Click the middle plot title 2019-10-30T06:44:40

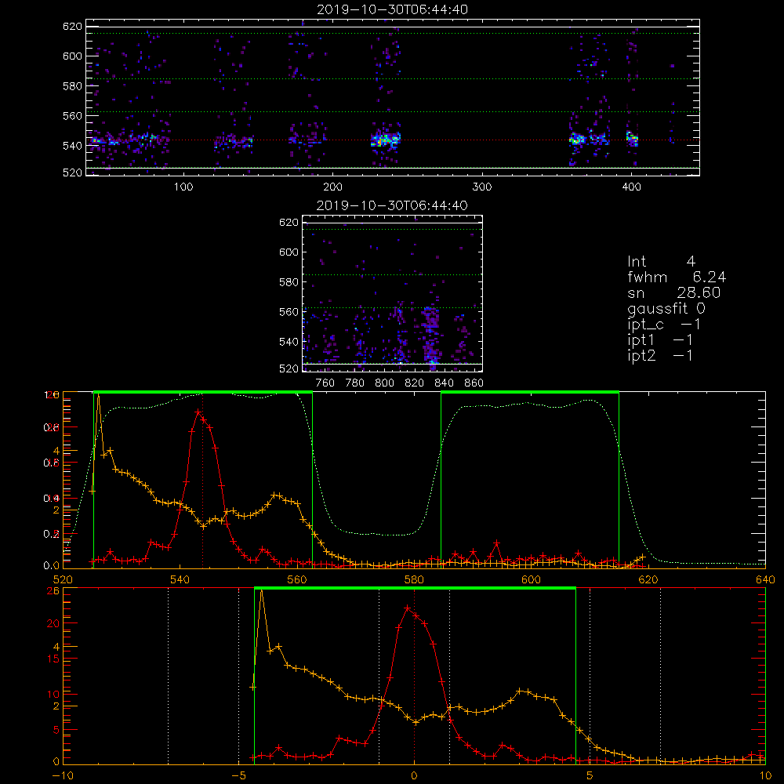tap(392, 205)
